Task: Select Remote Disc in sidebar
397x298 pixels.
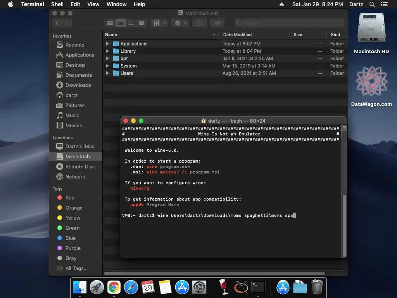Action: 76,166
